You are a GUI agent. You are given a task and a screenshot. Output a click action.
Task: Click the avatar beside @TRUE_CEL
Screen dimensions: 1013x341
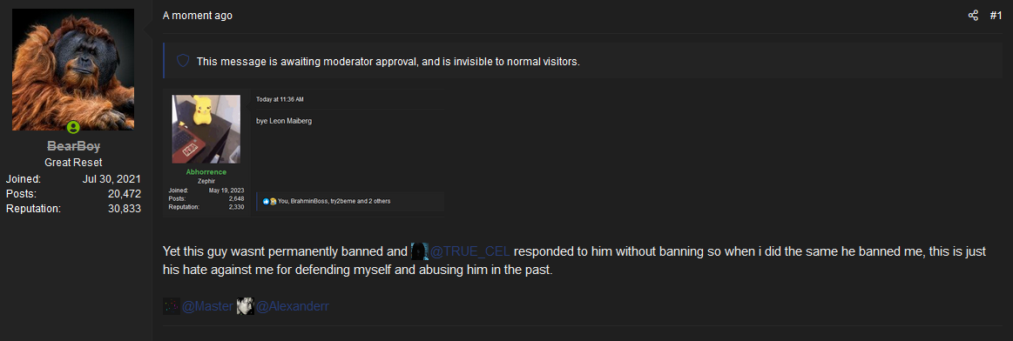click(x=420, y=251)
